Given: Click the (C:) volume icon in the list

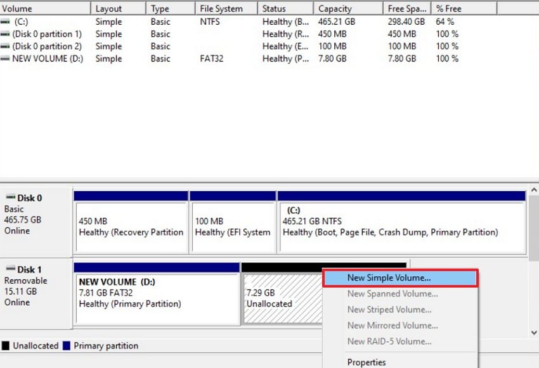Looking at the screenshot, I should [x=6, y=22].
